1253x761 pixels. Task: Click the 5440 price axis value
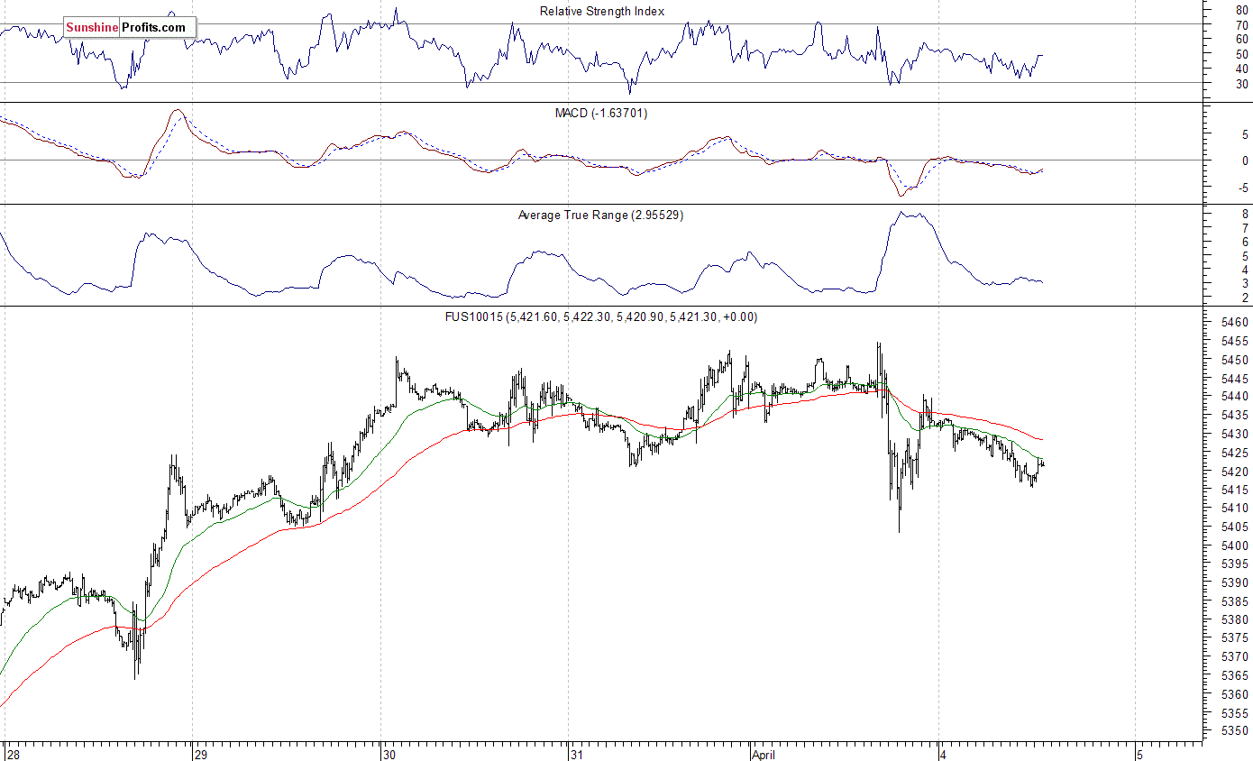point(1237,397)
